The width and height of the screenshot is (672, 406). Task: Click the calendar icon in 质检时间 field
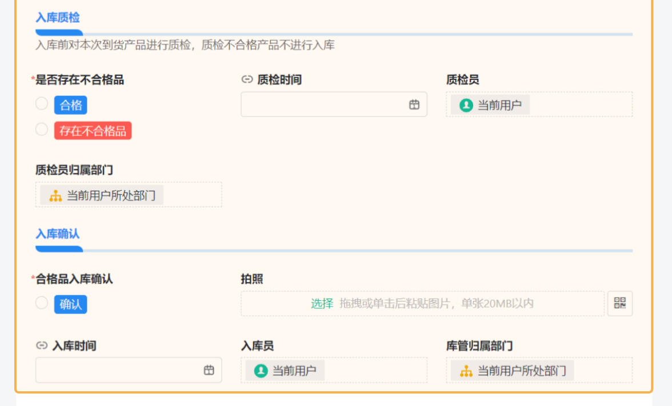(414, 104)
